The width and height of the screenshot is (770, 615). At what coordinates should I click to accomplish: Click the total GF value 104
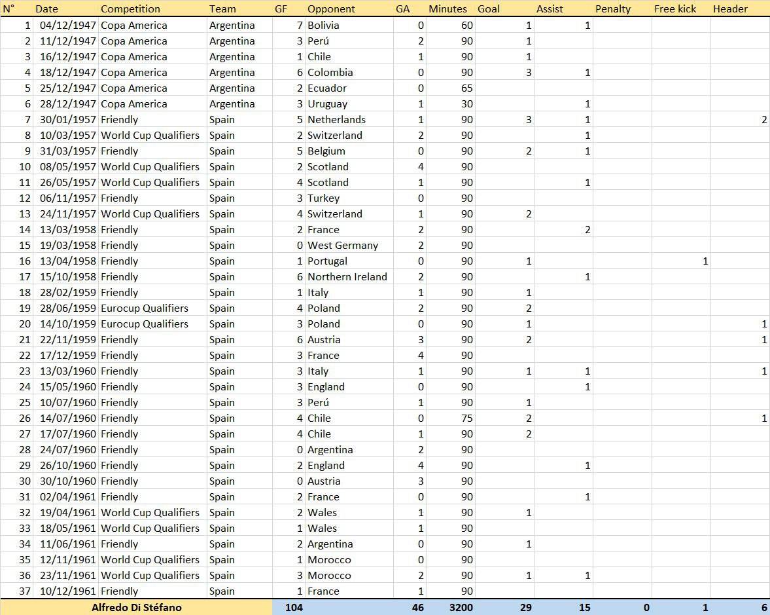coord(294,608)
